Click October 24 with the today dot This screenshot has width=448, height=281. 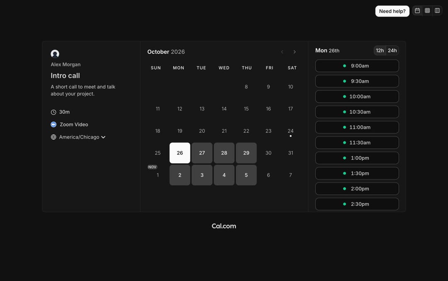click(x=290, y=131)
